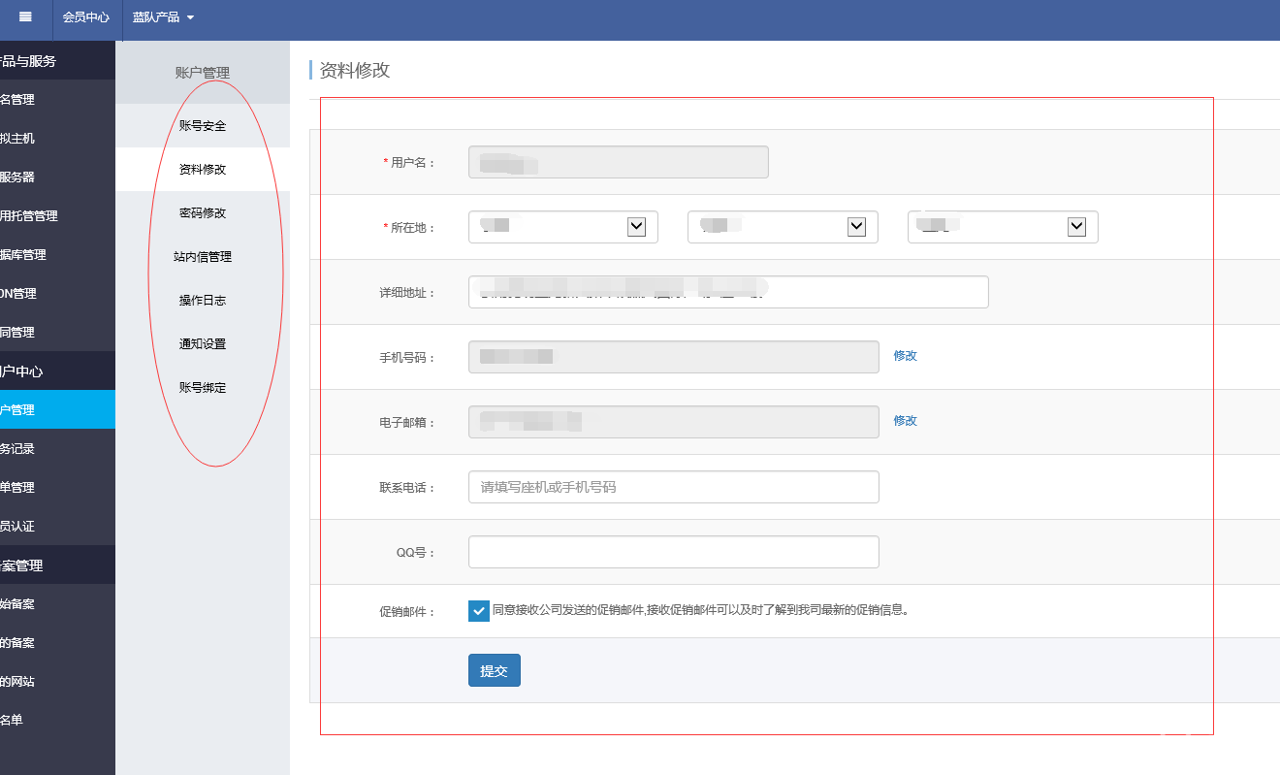The width and height of the screenshot is (1280, 775).
Task: Open 通知设置 in account menu
Action: (203, 344)
